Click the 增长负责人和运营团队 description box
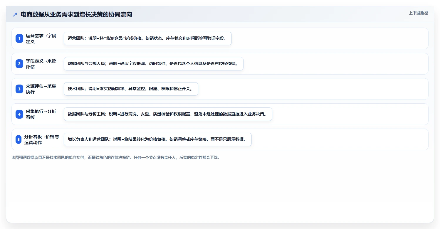The width and height of the screenshot is (440, 229). (x=158, y=139)
